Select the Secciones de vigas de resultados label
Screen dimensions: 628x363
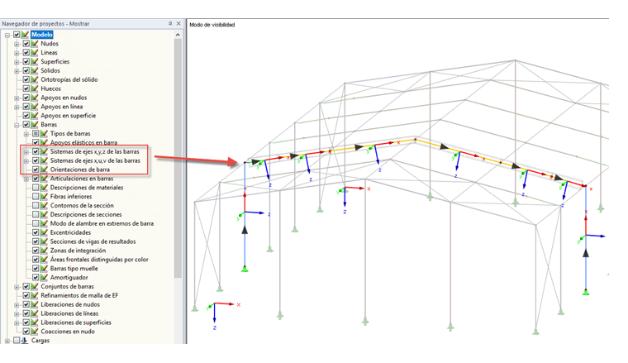point(93,241)
